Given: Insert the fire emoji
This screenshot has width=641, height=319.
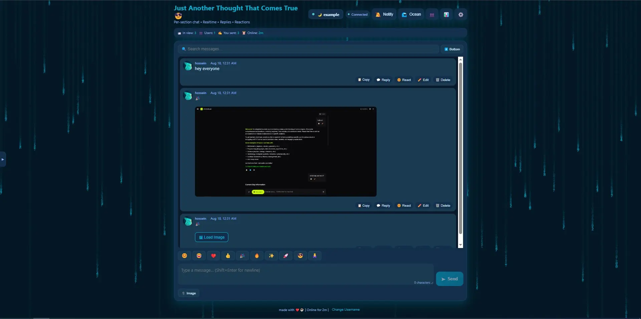Looking at the screenshot, I should click(257, 256).
